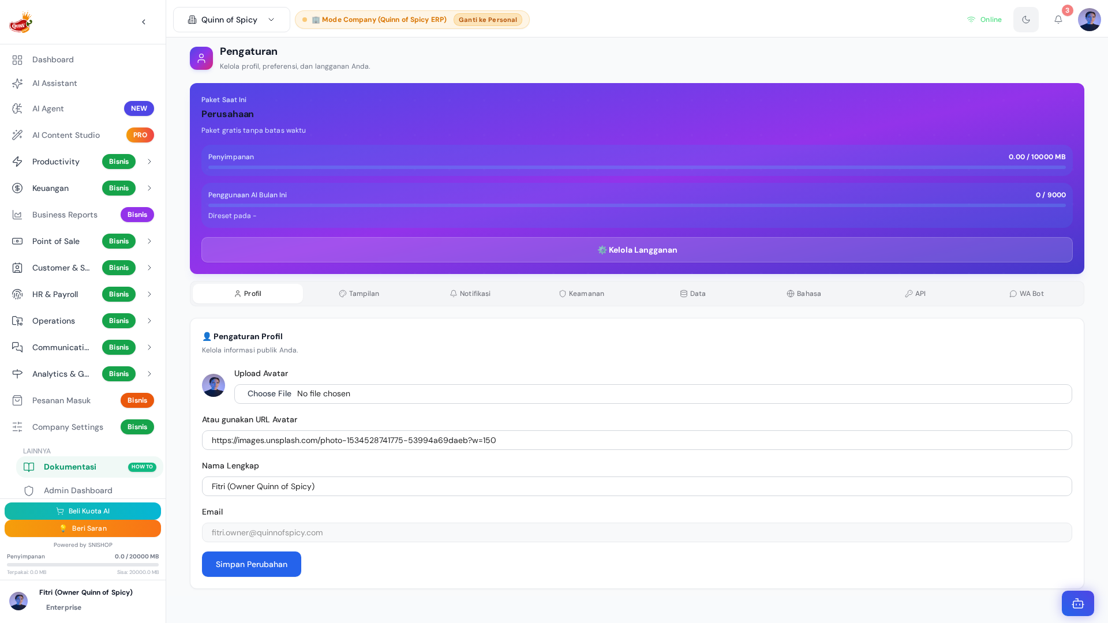Open AI Content Studio
The width and height of the screenshot is (1108, 623).
83,135
